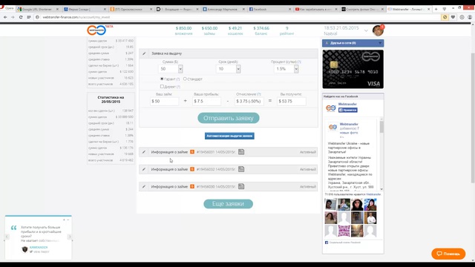Click the $ 650.00 займы stat
This screenshot has height=267, width=475.
[209, 30]
